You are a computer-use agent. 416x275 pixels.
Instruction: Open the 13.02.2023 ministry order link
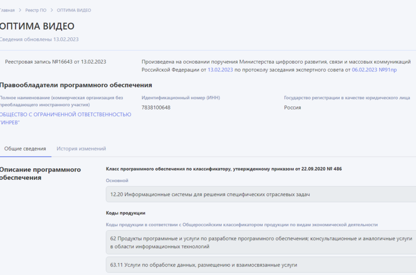pos(220,70)
